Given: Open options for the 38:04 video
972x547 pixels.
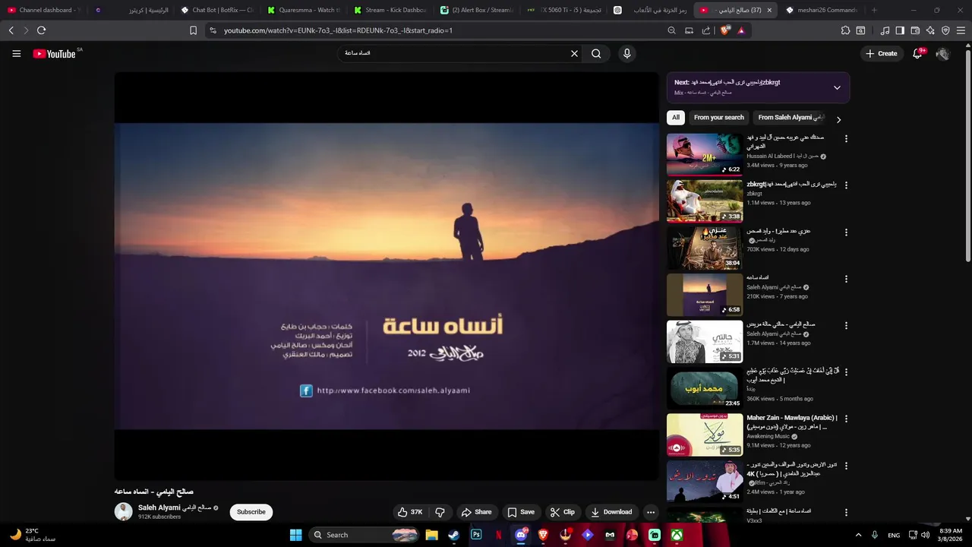Looking at the screenshot, I should (x=846, y=232).
